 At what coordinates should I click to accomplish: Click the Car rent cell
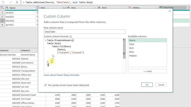[x=29, y=87]
